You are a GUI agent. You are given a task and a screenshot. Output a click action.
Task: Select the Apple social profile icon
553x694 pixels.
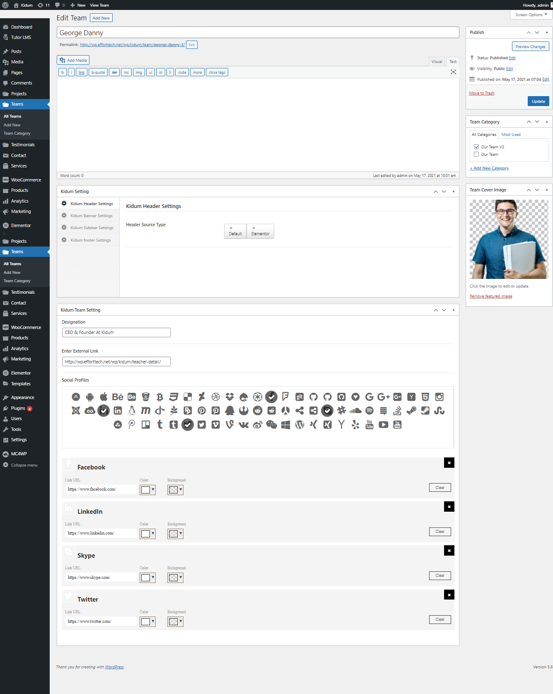pyautogui.click(x=104, y=397)
